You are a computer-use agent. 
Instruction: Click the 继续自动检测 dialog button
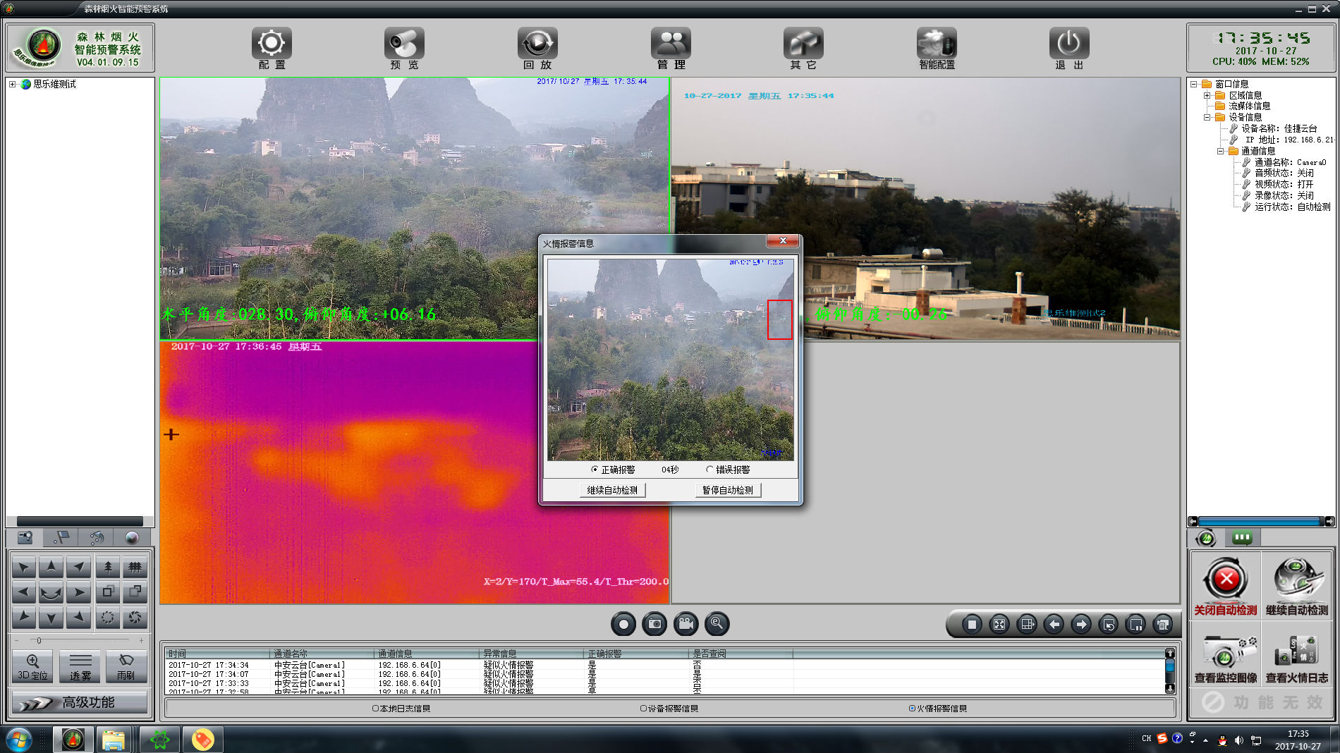tap(612, 490)
